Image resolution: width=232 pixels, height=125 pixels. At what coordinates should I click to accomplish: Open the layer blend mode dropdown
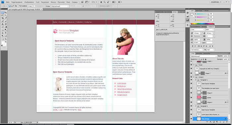203,56
